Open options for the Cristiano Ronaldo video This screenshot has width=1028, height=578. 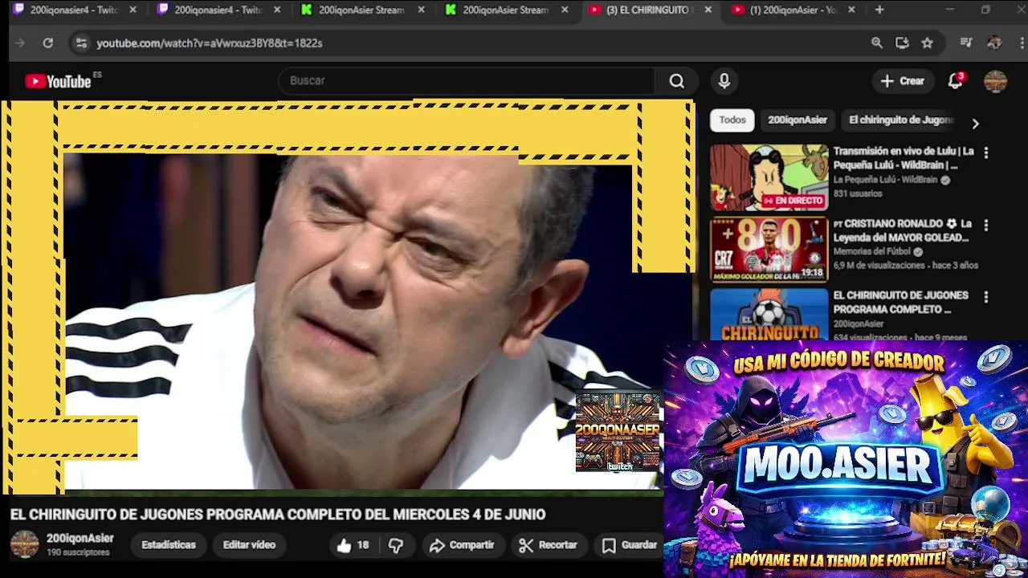(x=985, y=226)
